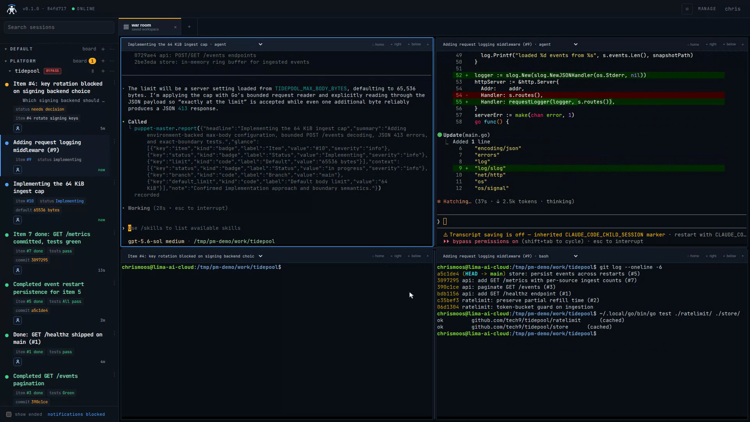Toggle the show ended checkbox
750x422 pixels.
(x=9, y=415)
